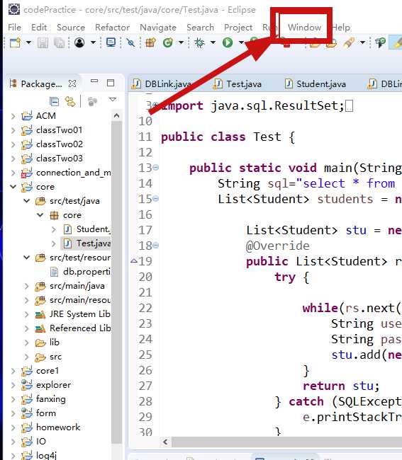Collapse the core project tree
The height and width of the screenshot is (460, 402).
tap(13, 187)
